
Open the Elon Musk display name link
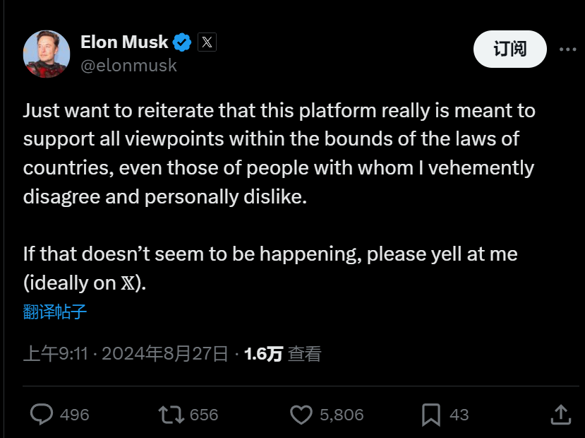(124, 42)
